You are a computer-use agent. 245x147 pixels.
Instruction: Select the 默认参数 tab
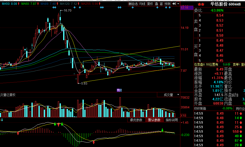coord(154,120)
